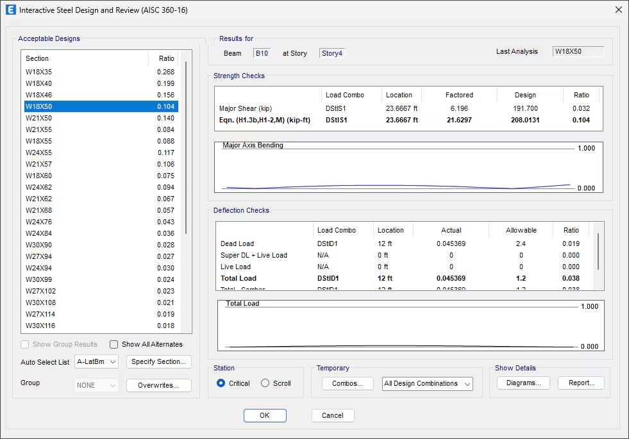Pick the W21X50 section row
Screen dimensions: 629x439
point(39,118)
